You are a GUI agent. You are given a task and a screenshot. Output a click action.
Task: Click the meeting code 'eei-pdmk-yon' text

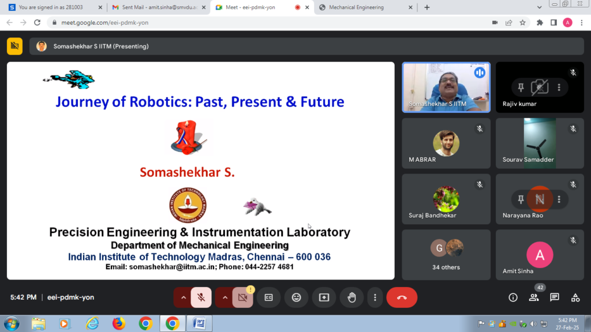click(x=70, y=297)
